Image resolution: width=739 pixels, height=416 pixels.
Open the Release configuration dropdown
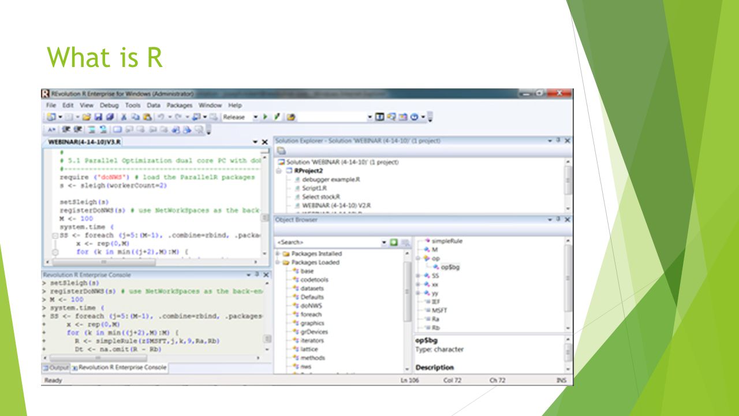point(255,117)
